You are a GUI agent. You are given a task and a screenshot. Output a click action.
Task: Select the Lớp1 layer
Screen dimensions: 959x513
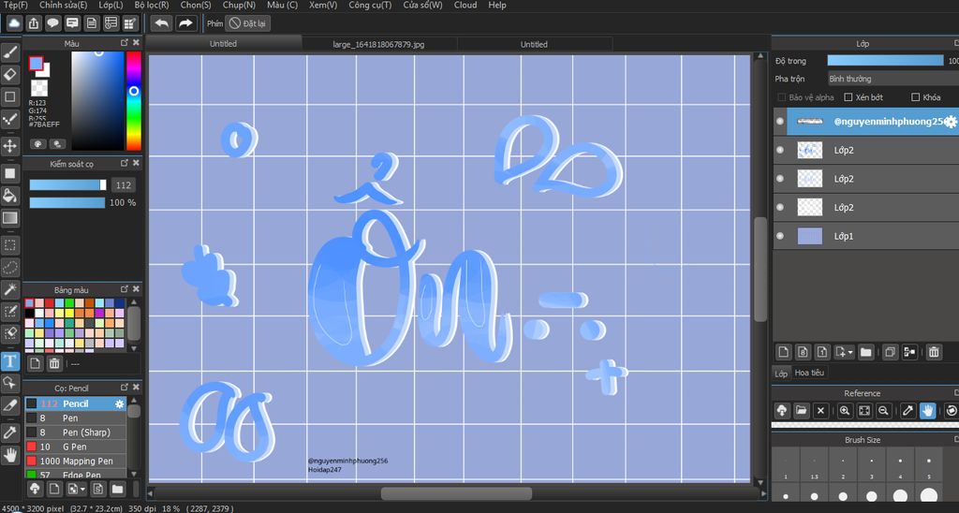[x=866, y=236]
